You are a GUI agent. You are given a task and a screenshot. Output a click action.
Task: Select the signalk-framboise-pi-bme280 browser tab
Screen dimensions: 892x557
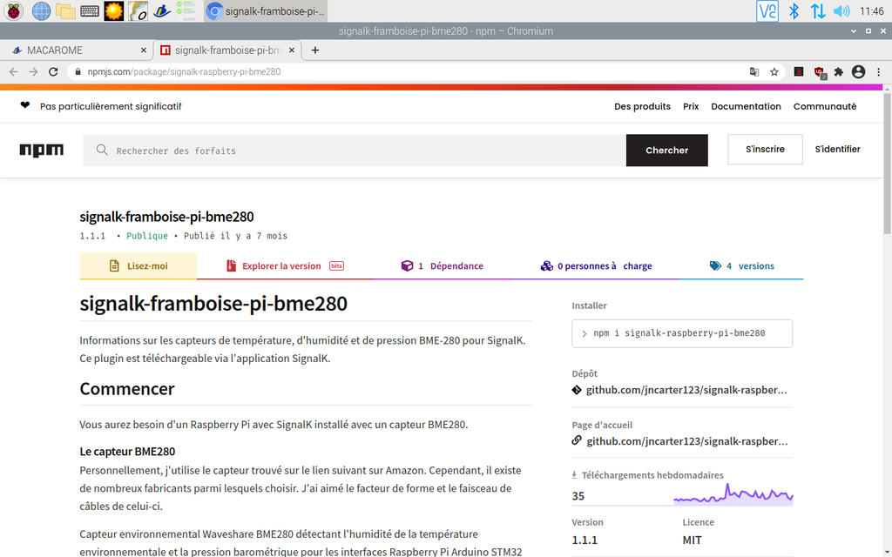(x=227, y=50)
